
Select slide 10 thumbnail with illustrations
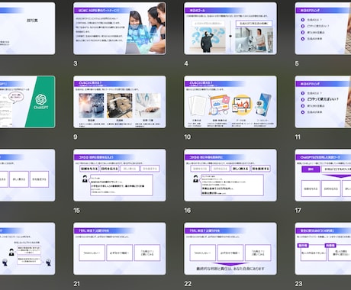coord(230,101)
